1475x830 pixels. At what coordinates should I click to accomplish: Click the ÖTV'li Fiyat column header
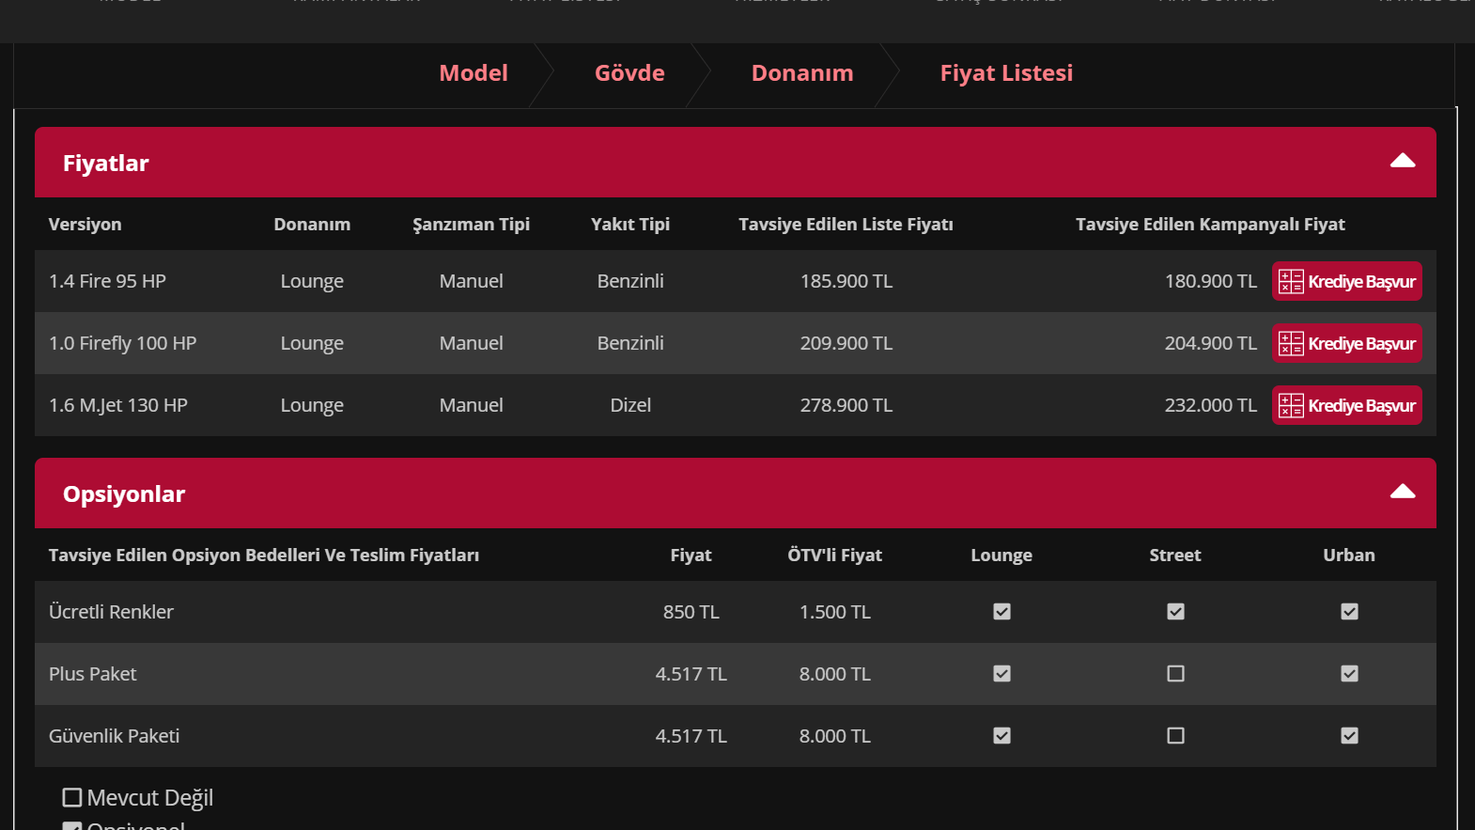point(834,556)
